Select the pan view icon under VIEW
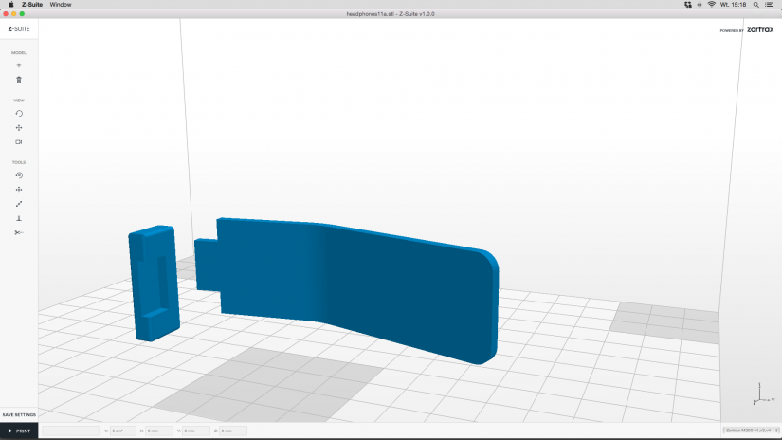782x440 pixels. [x=19, y=128]
